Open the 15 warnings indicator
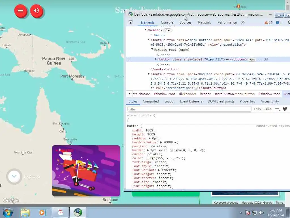The width and height of the screenshot is (290, 218). [x=268, y=22]
